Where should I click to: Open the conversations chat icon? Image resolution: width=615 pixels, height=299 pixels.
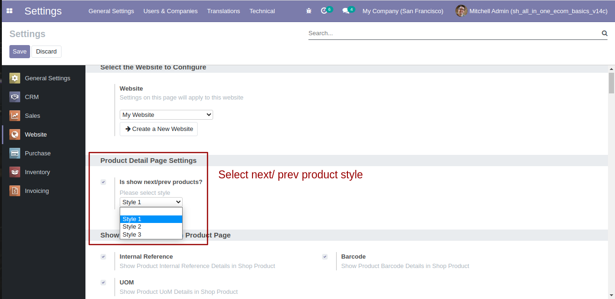[346, 11]
